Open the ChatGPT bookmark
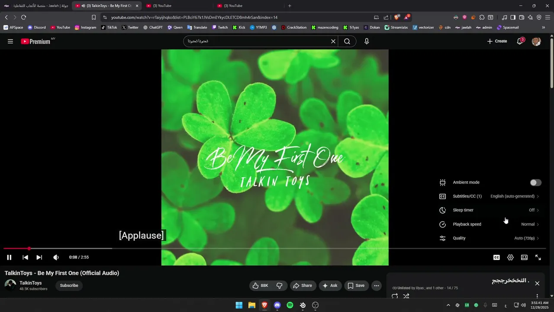 (x=152, y=27)
